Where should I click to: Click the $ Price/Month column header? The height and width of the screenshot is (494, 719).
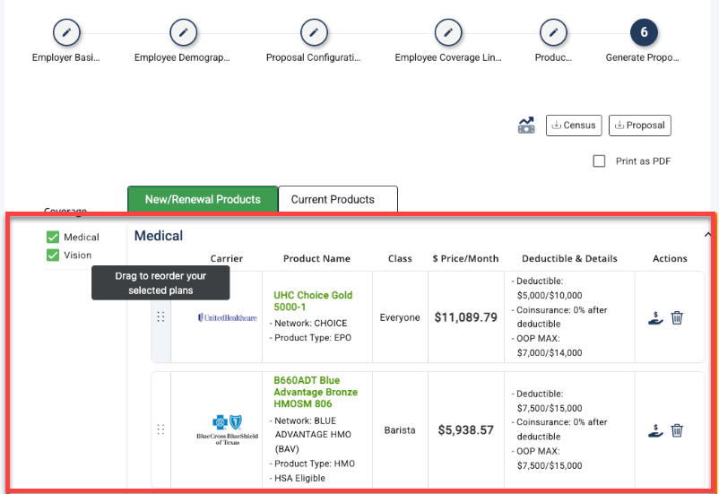pos(465,259)
